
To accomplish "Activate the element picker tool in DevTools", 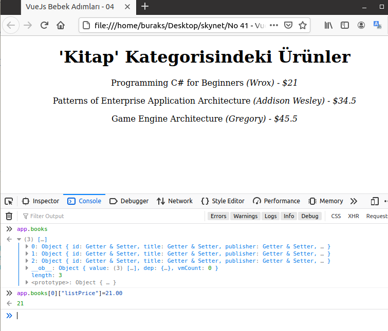I will point(9,201).
